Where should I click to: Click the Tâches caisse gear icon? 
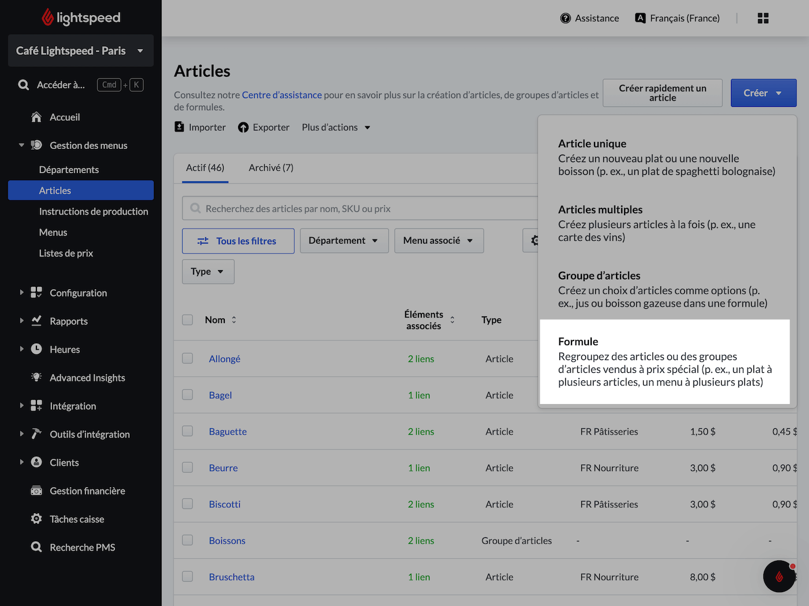36,519
